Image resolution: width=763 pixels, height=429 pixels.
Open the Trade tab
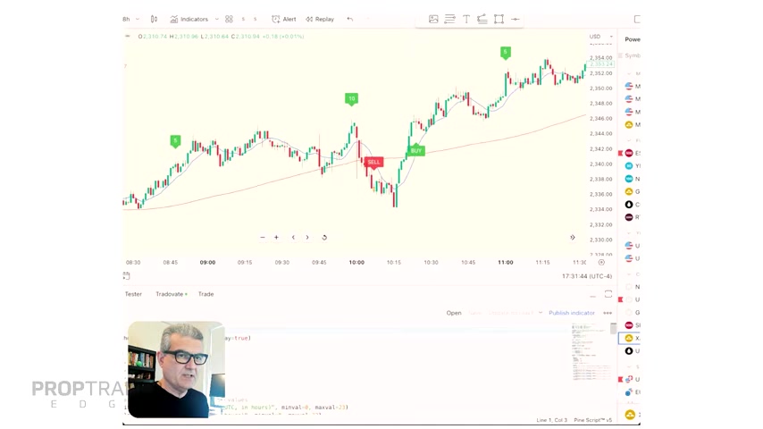205,294
